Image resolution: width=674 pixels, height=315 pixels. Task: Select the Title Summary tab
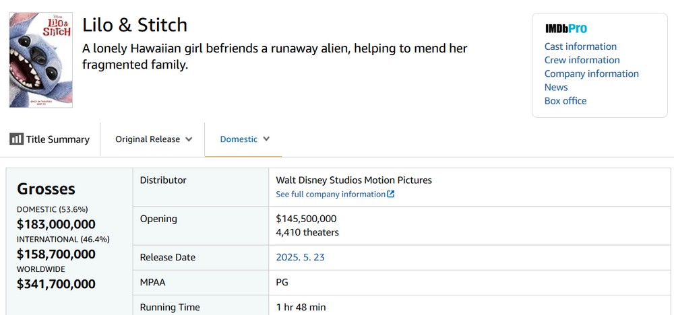pos(49,139)
